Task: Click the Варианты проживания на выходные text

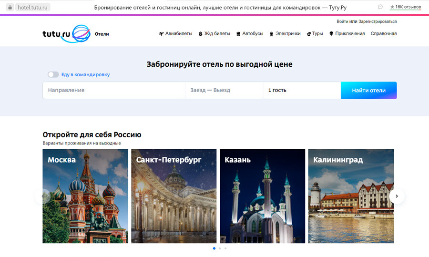Action: pos(82,143)
